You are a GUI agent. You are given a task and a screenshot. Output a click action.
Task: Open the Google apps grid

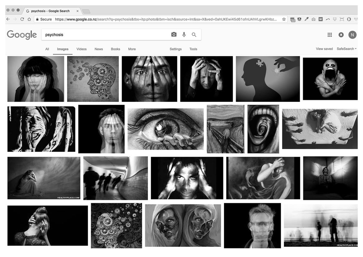(x=330, y=35)
